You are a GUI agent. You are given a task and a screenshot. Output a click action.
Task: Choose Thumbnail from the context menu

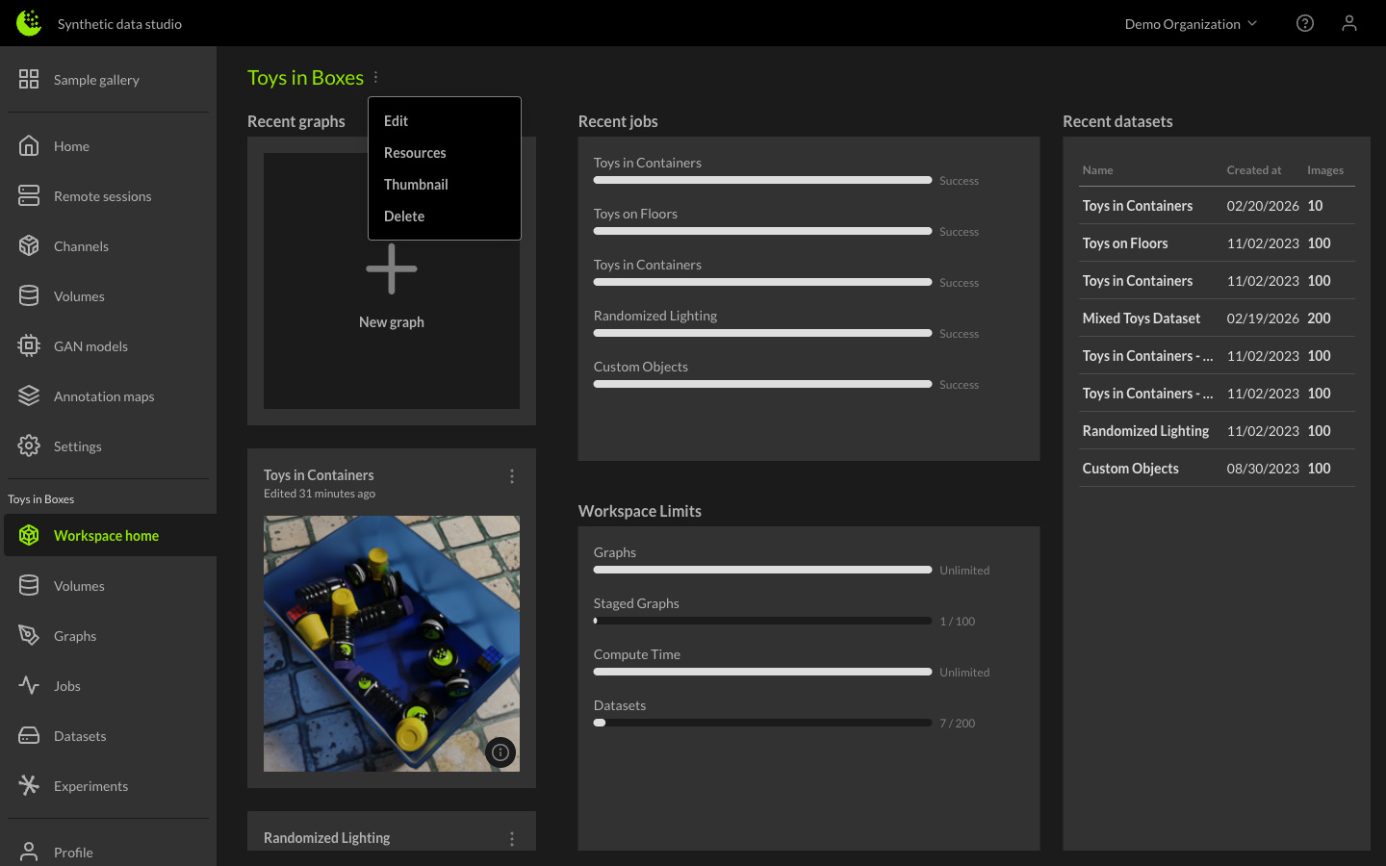pyautogui.click(x=416, y=184)
